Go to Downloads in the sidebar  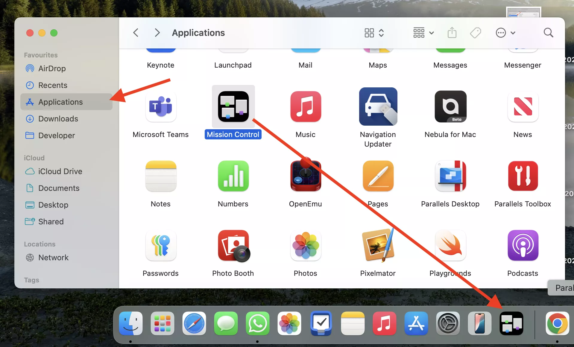coord(58,119)
